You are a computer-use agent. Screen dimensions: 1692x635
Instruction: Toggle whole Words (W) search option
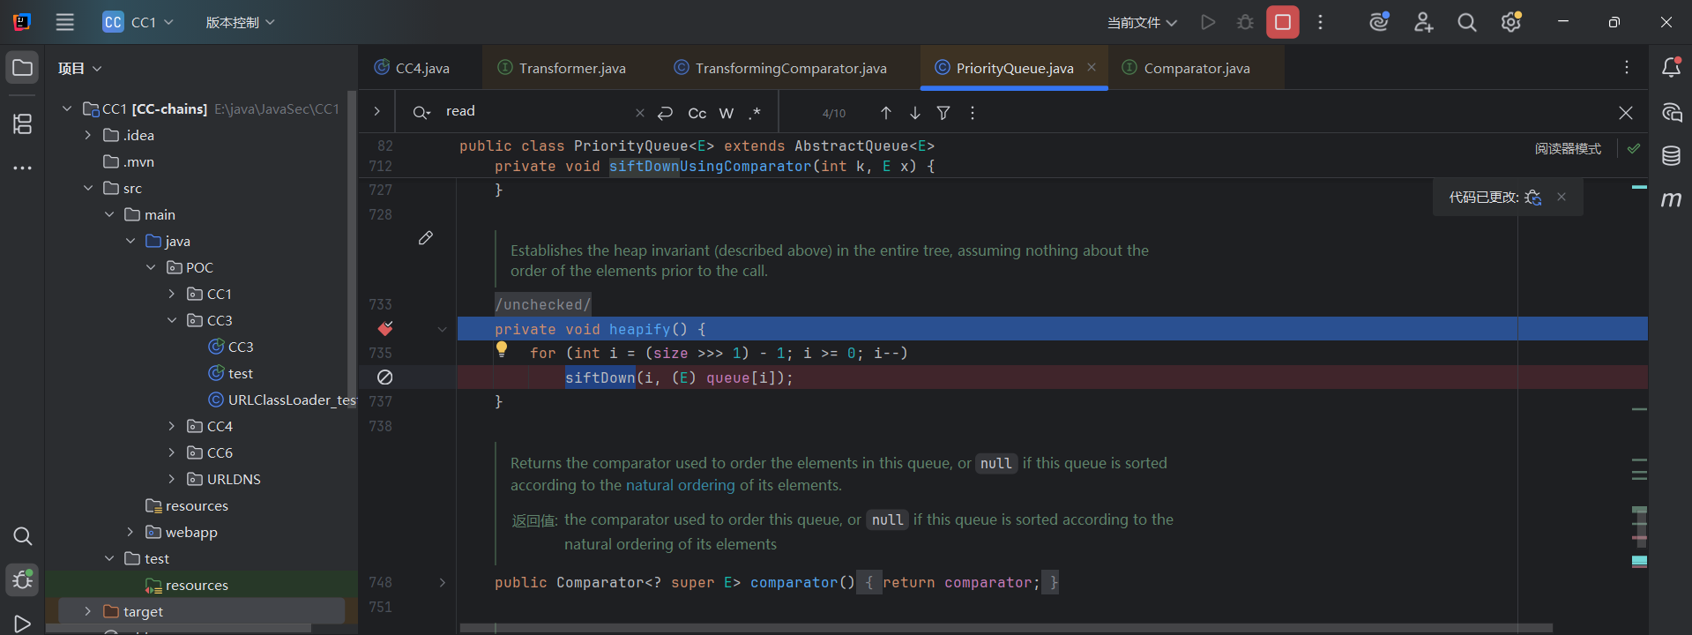726,113
